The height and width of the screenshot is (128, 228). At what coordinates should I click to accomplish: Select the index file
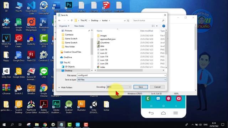coord(103,67)
